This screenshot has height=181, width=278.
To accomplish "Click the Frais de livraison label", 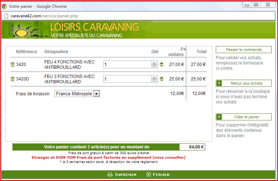I will pyautogui.click(x=33, y=94).
